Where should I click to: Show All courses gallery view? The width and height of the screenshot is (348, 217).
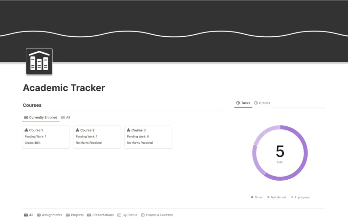pos(66,117)
